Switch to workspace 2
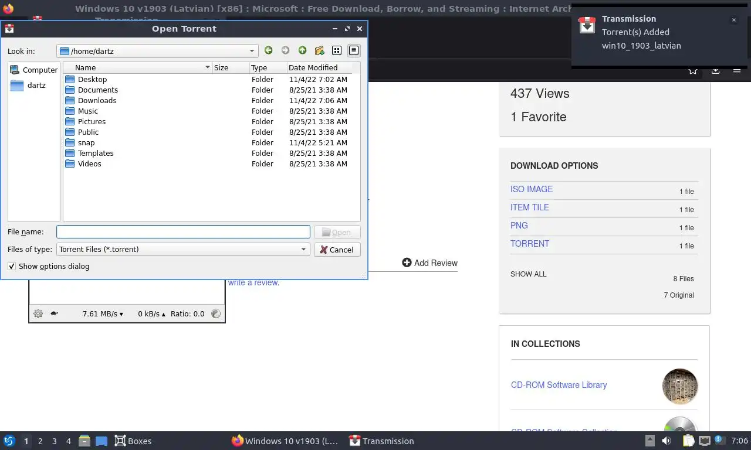 coord(40,441)
